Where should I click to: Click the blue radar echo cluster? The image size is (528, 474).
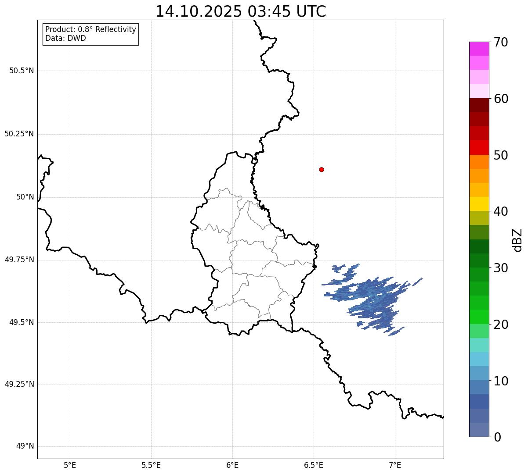pos(372,299)
